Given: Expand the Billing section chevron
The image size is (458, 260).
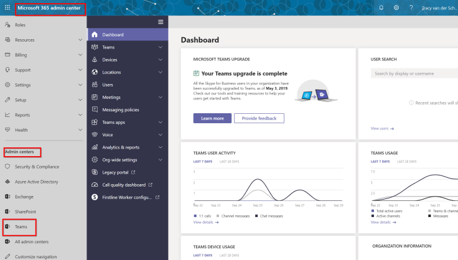Looking at the screenshot, I should point(80,55).
